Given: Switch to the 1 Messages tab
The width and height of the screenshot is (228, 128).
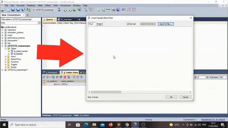Looking at the screenshot, I should [x=50, y=73].
